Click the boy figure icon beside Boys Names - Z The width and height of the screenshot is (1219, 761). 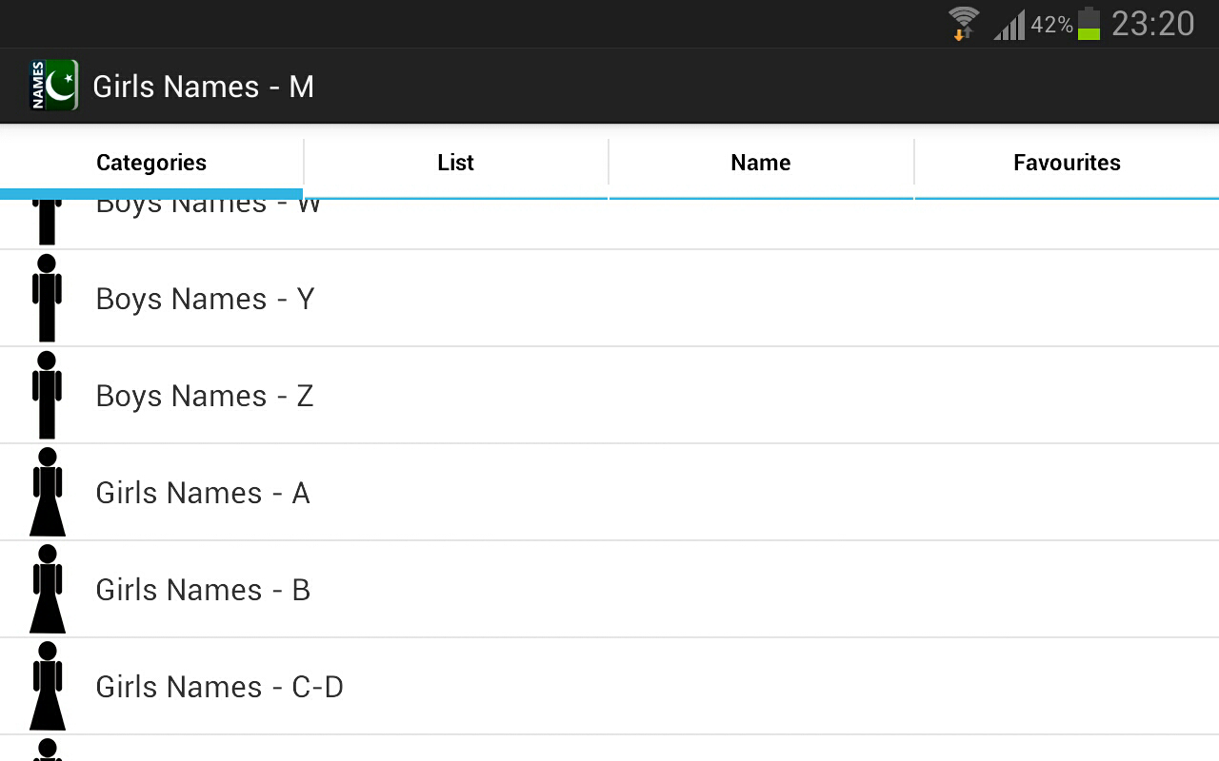point(47,395)
